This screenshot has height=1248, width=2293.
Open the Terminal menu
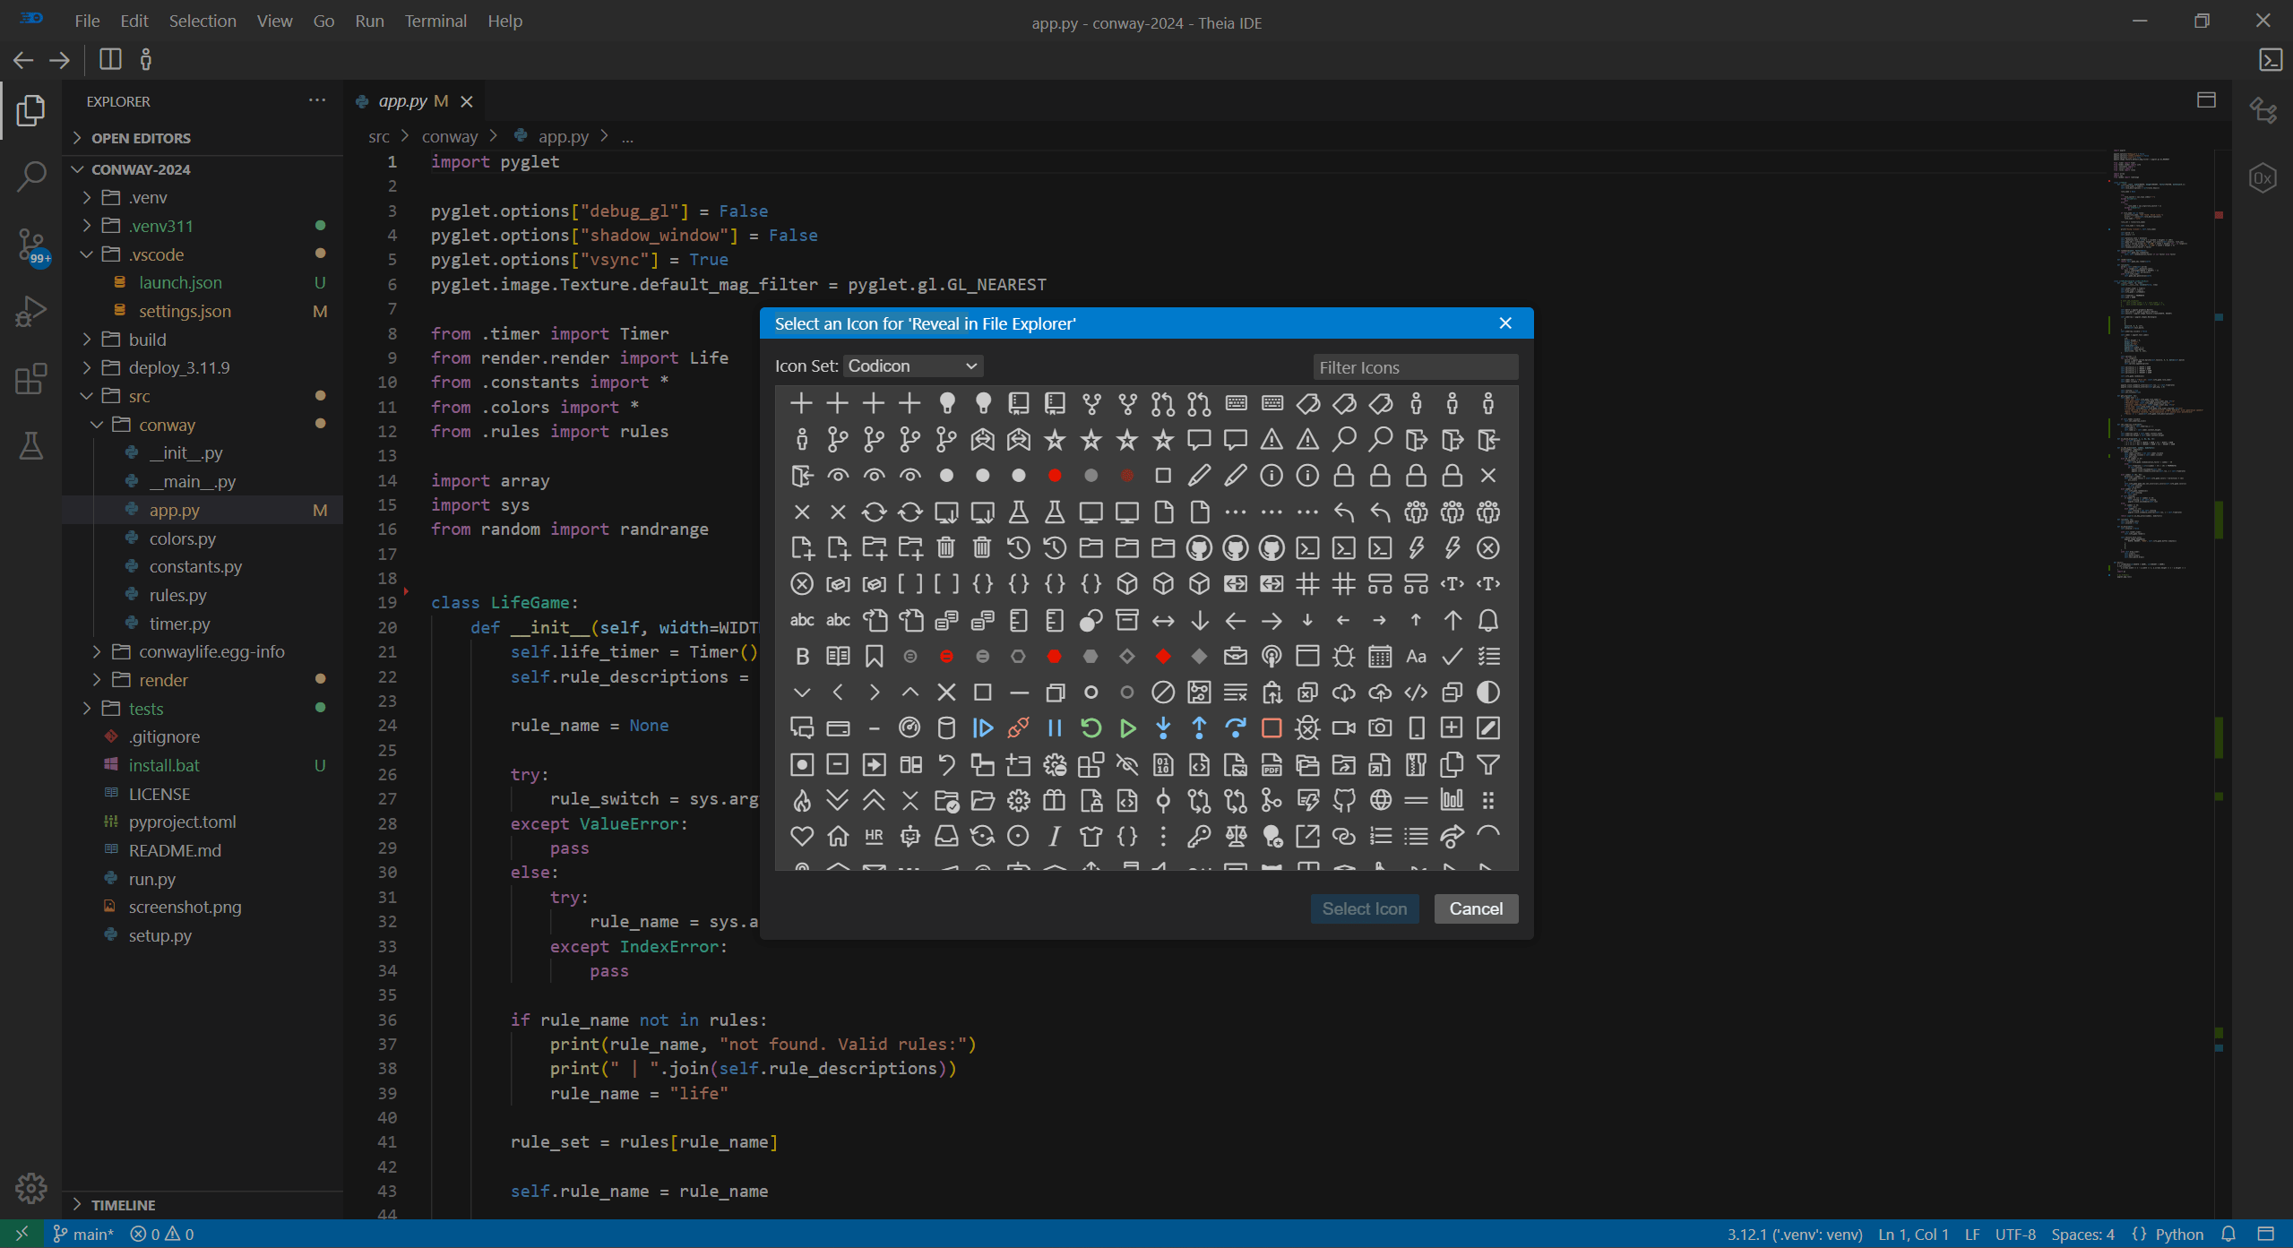435,21
